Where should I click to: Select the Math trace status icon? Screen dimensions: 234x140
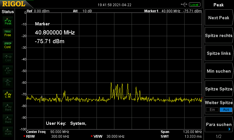(8, 132)
